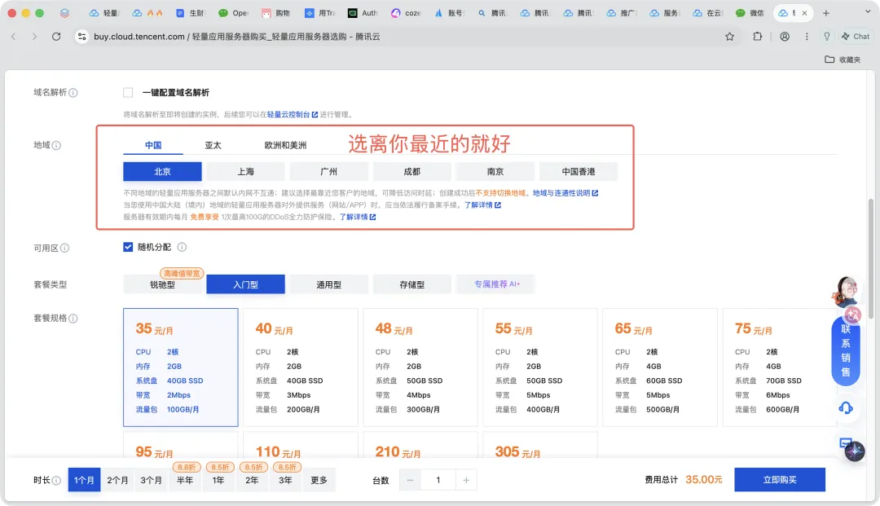Click info icon beside 随机分配
This screenshot has width=880, height=506.
coord(182,247)
